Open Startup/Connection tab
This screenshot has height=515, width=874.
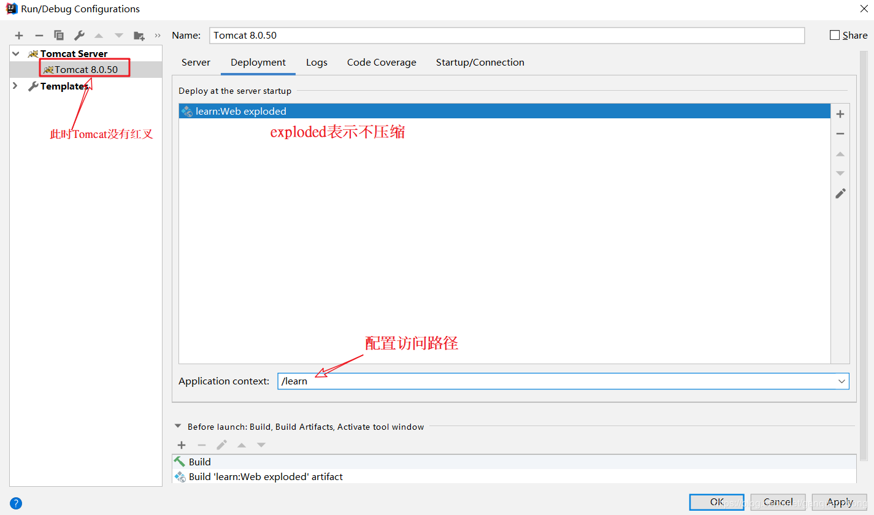480,63
